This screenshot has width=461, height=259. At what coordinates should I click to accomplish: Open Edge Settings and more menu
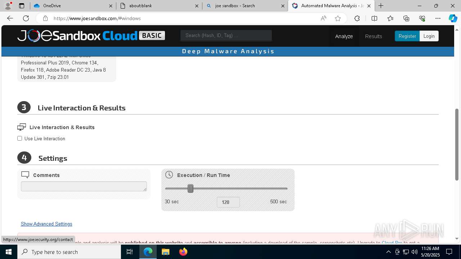438,18
